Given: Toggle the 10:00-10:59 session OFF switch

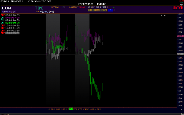Looking at the screenshot, I should [x=3, y=26].
